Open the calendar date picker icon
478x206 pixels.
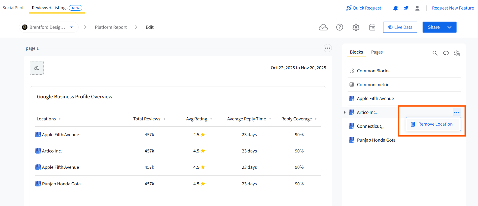(x=372, y=27)
